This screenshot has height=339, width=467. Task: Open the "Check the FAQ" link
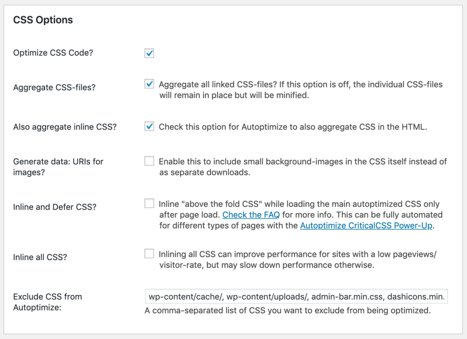point(250,215)
